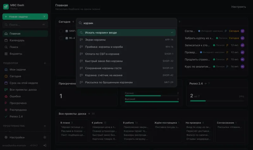Open Срок на этой неделе collection
This screenshot has height=150, width=253.
25,83
